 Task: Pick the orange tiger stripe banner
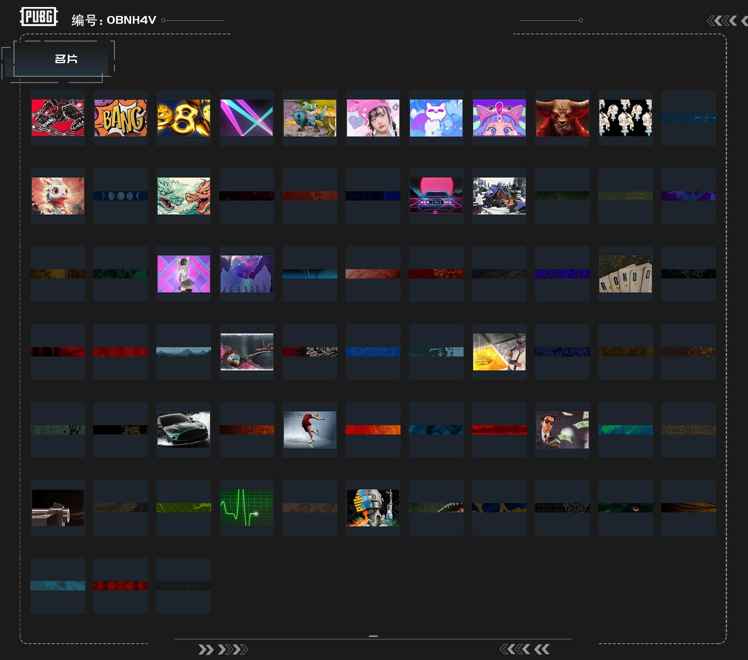pyautogui.click(x=689, y=508)
